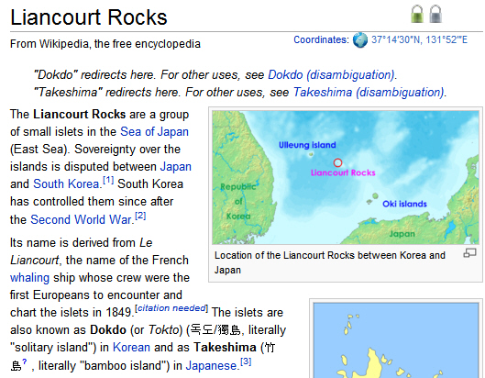
Task: Follow the Japan link in the intro
Action: click(x=176, y=167)
